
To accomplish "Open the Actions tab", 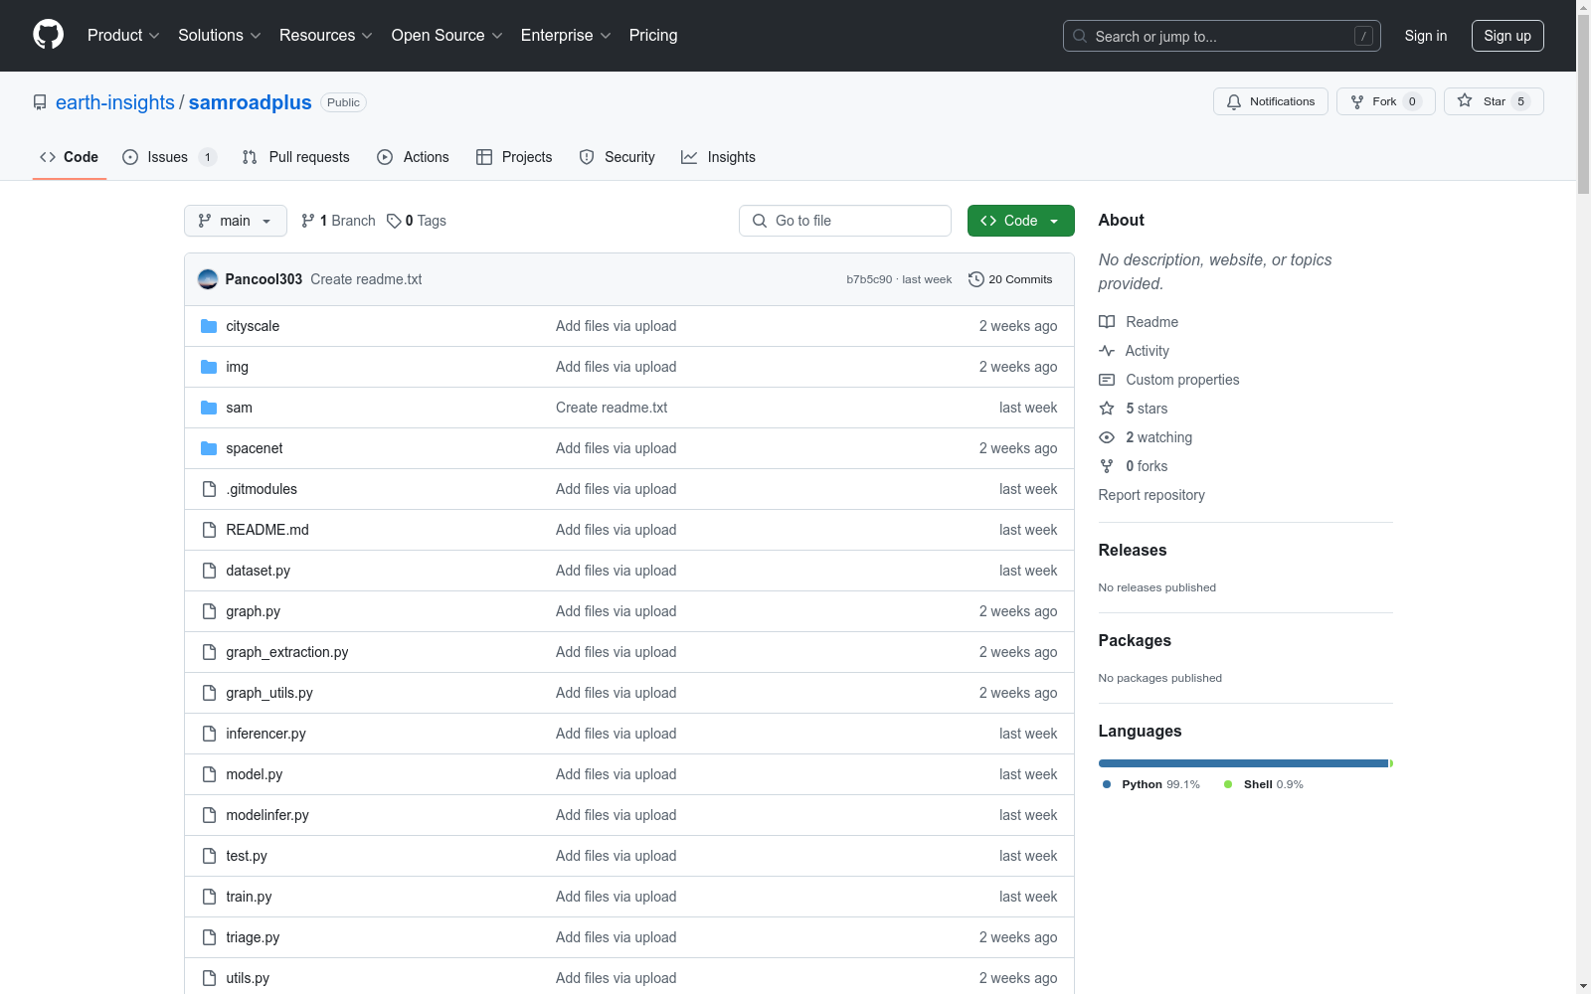I will (x=414, y=157).
